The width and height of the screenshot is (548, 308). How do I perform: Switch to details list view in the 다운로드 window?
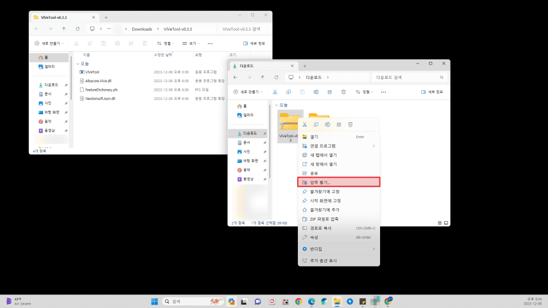point(440,223)
